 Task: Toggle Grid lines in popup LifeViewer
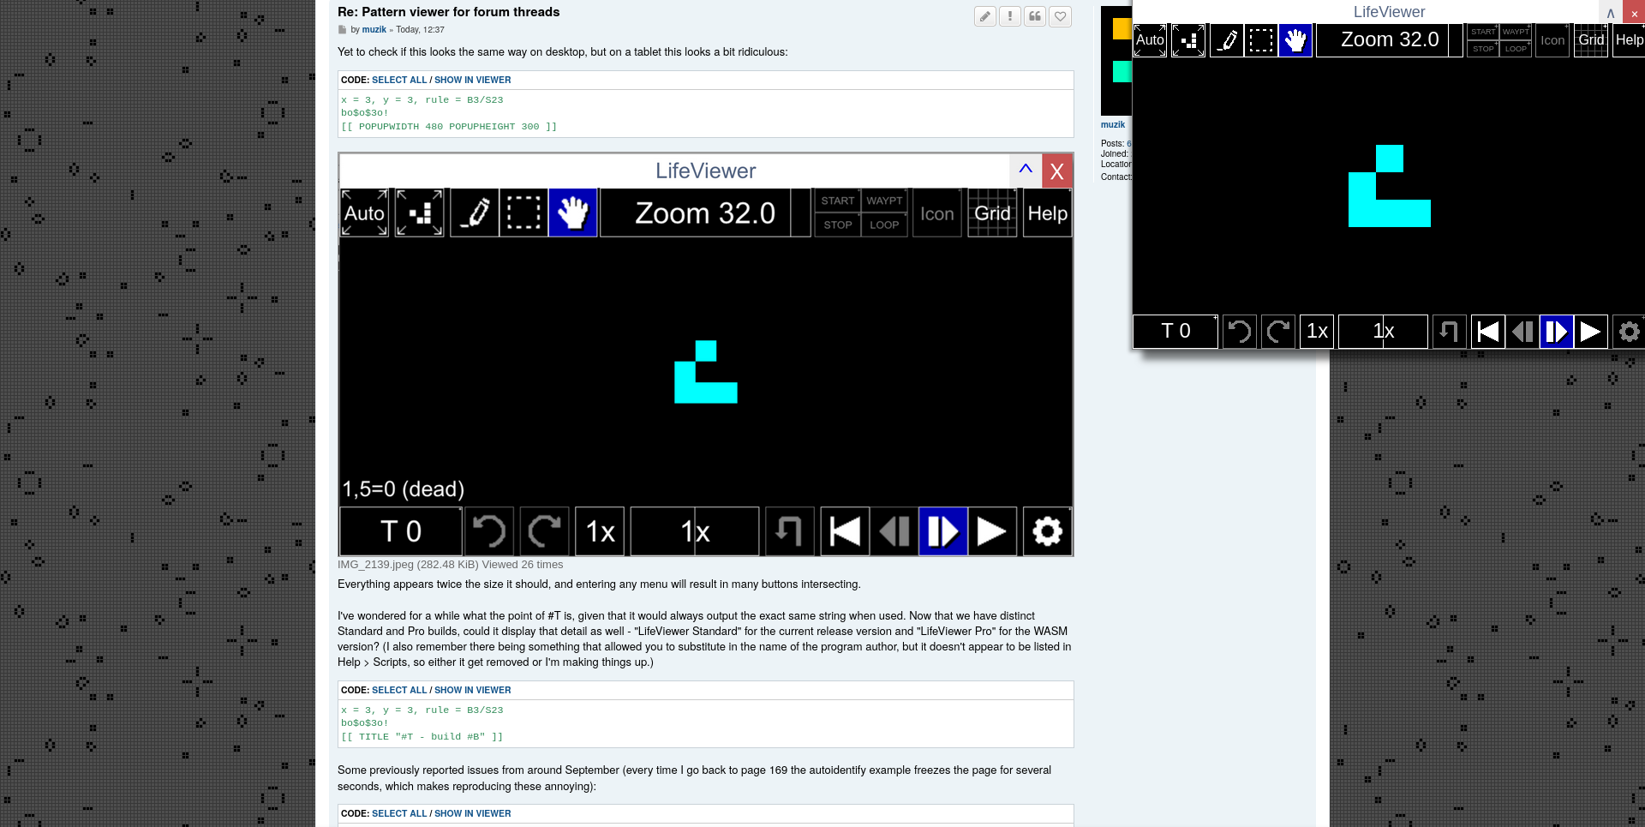1591,40
